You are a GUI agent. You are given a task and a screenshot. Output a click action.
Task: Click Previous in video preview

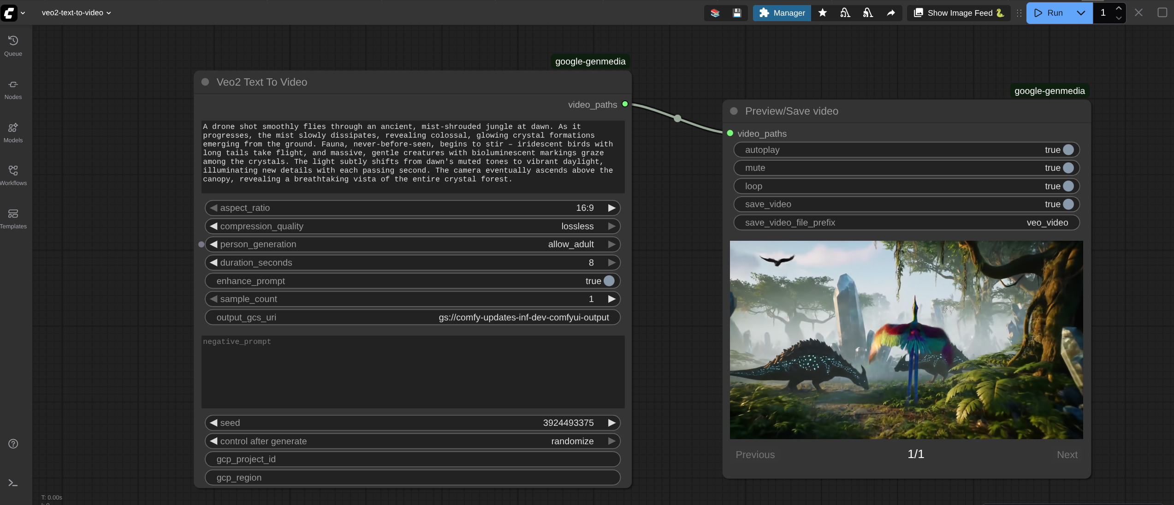coord(755,454)
